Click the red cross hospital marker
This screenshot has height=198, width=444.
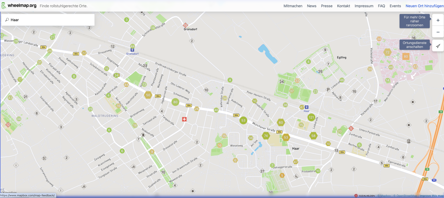pos(184,119)
